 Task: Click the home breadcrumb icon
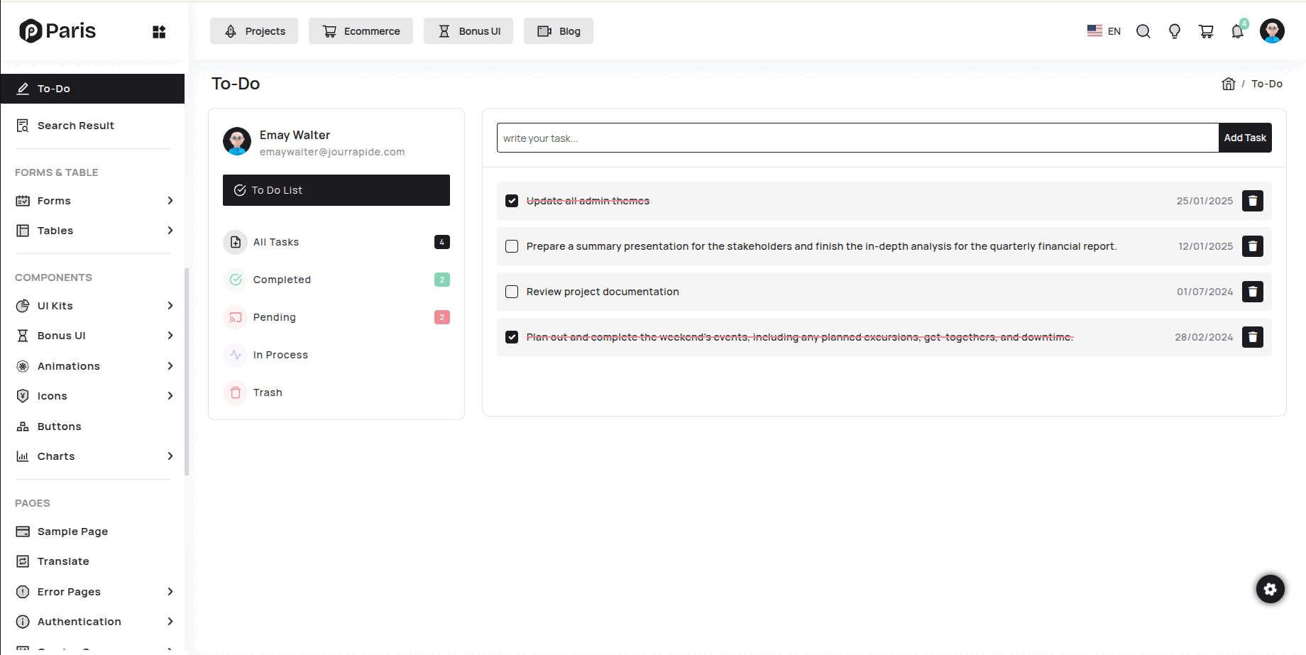point(1228,84)
